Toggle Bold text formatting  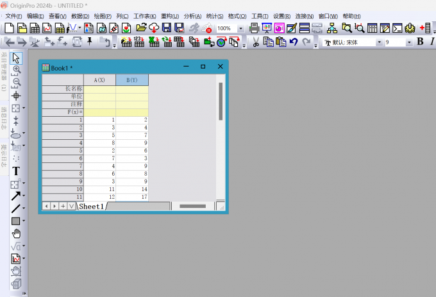pos(420,42)
